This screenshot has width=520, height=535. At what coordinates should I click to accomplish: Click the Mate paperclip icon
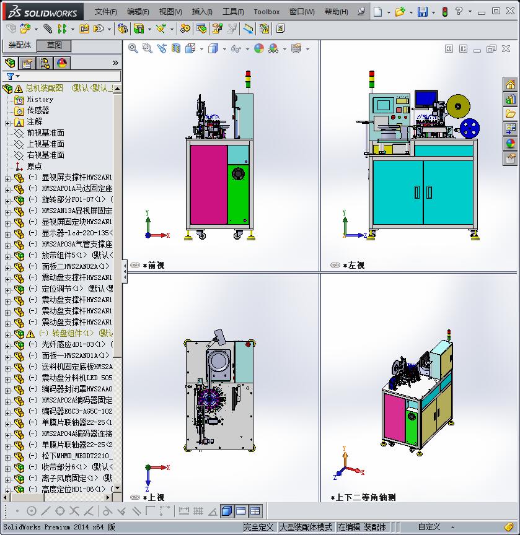48,28
